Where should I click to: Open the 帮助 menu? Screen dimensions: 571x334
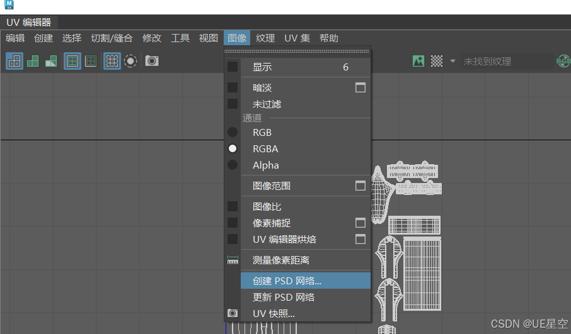tap(329, 38)
